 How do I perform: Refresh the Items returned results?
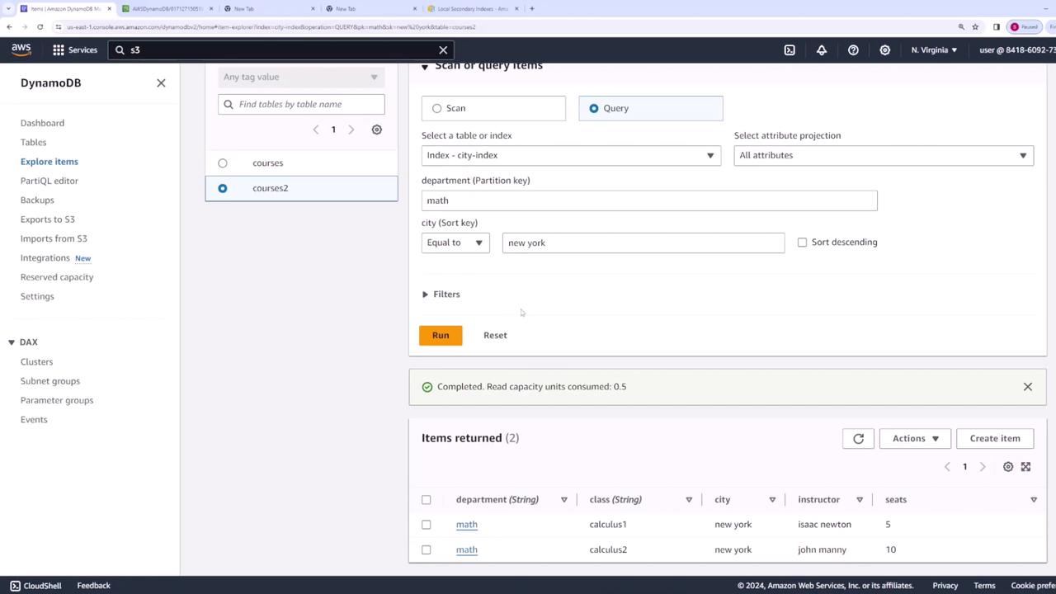(x=858, y=438)
